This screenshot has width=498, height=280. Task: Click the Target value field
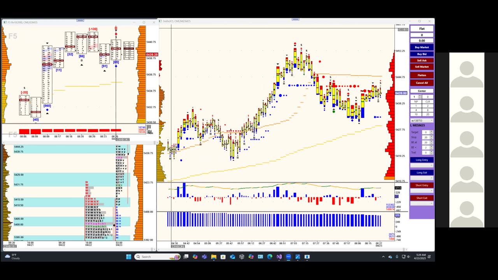[426, 132]
